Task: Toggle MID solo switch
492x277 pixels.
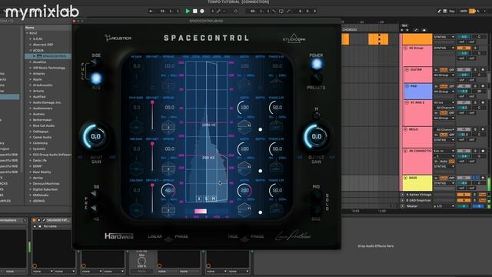Action: click(x=316, y=195)
